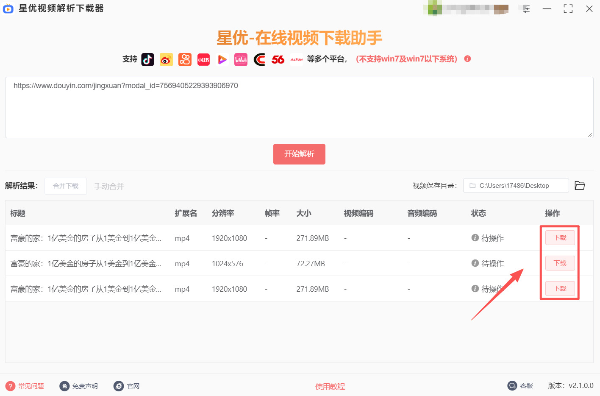Click the 开始解析 button

tap(299, 154)
